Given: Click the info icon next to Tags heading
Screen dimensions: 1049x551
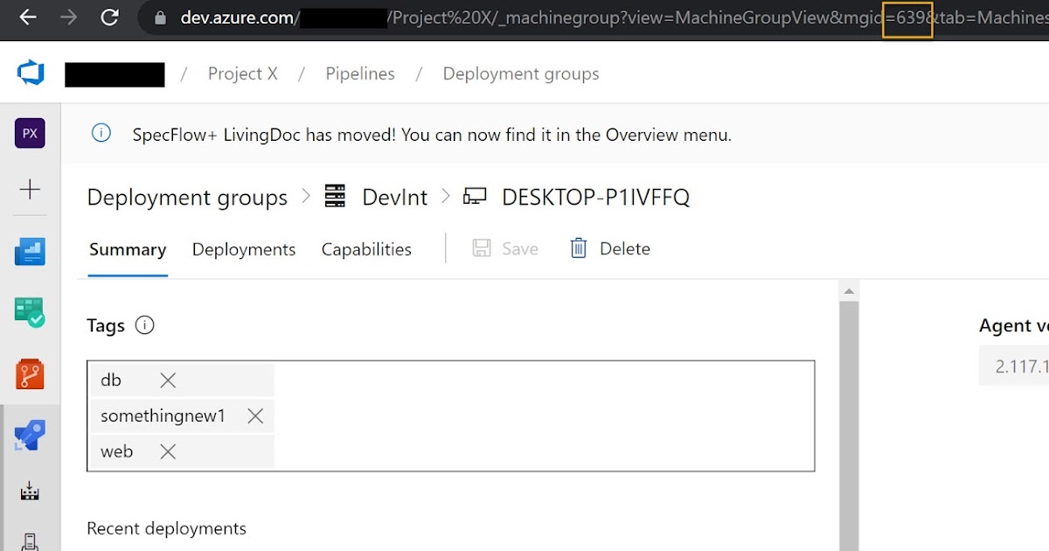Looking at the screenshot, I should (145, 324).
